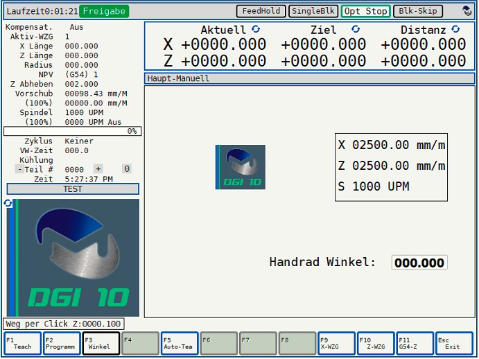
Task: Click the Aktuell X position +0000.000
Action: 224,44
